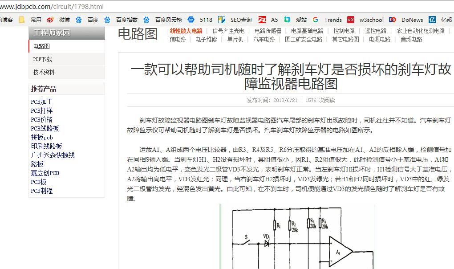Screen dimensions: 454x269
Task: Open the 亿邦 bookmark
Action: [440, 20]
